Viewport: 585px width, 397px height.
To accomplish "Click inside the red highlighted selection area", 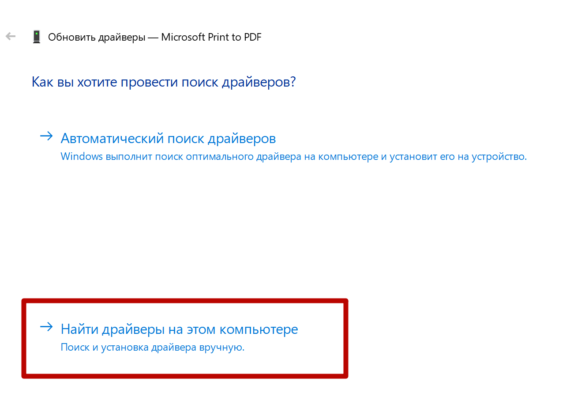I will [x=184, y=338].
